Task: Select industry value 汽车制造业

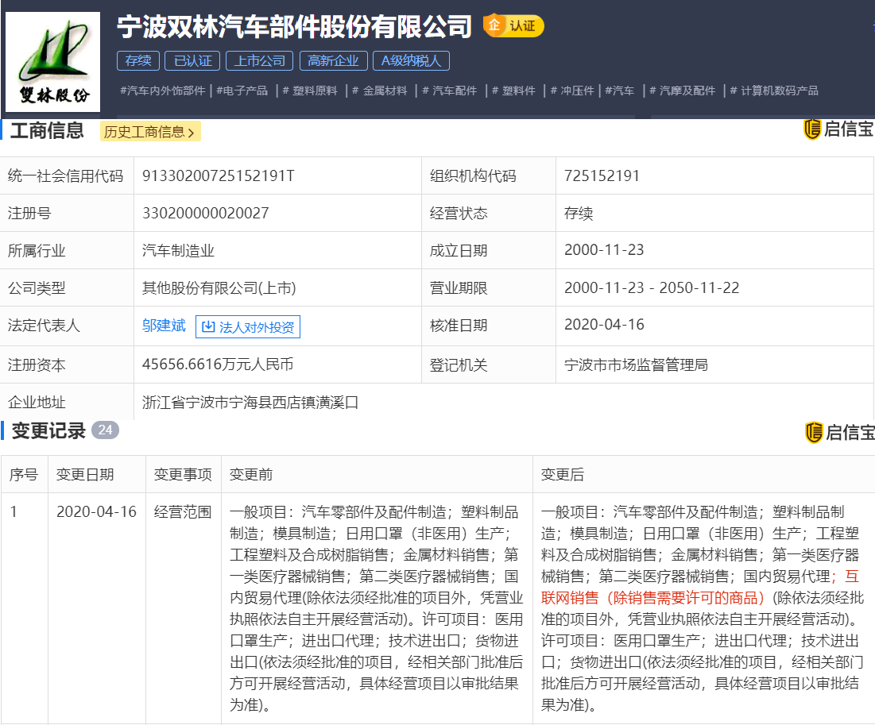Action: (178, 250)
